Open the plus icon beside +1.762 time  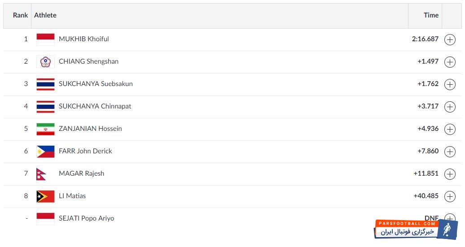point(450,84)
